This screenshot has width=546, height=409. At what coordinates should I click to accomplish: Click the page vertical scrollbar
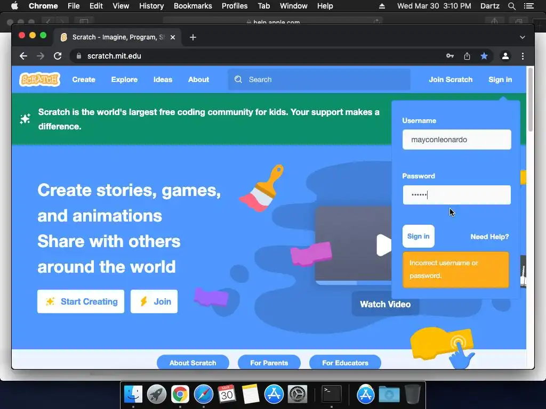pos(531,100)
